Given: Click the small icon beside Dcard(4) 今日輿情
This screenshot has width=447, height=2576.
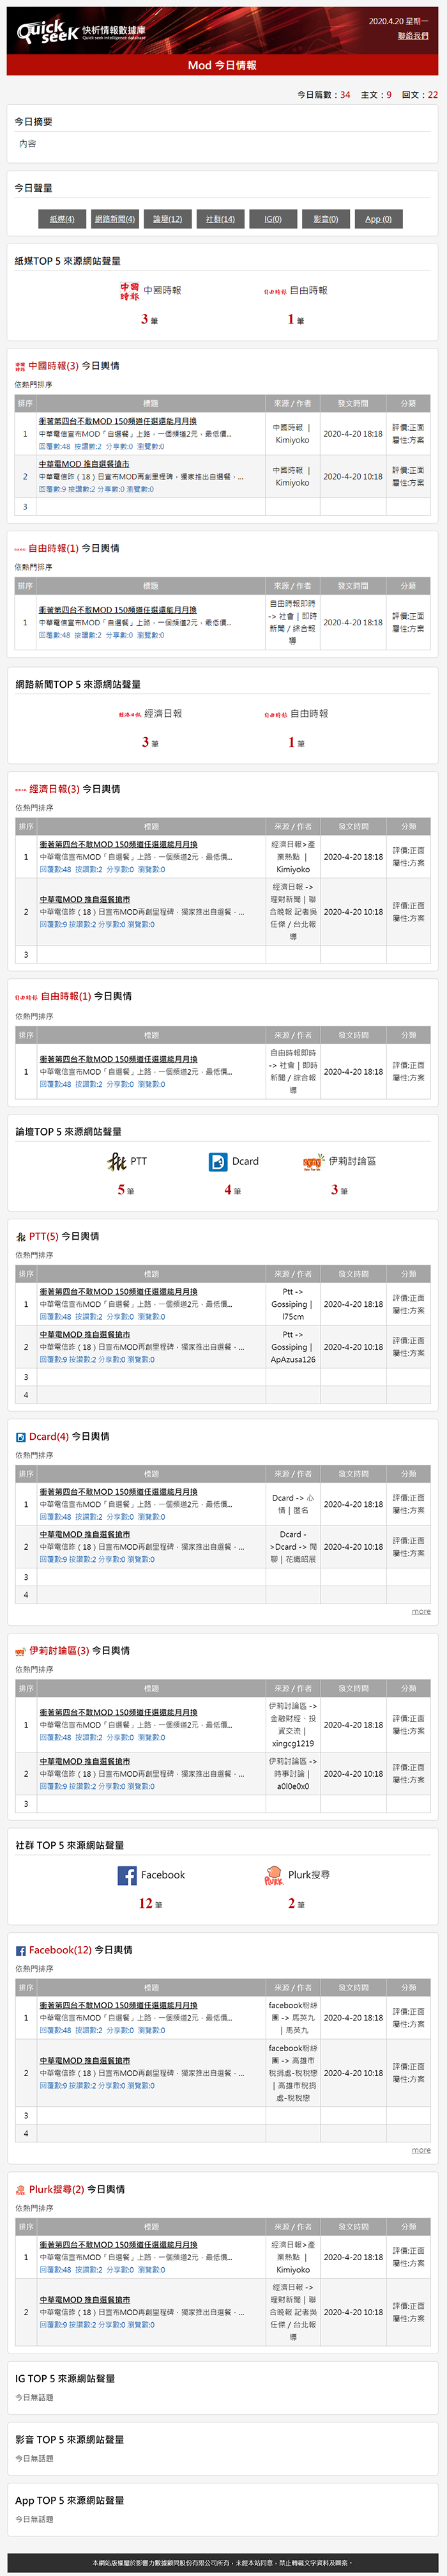Looking at the screenshot, I should 21,1437.
